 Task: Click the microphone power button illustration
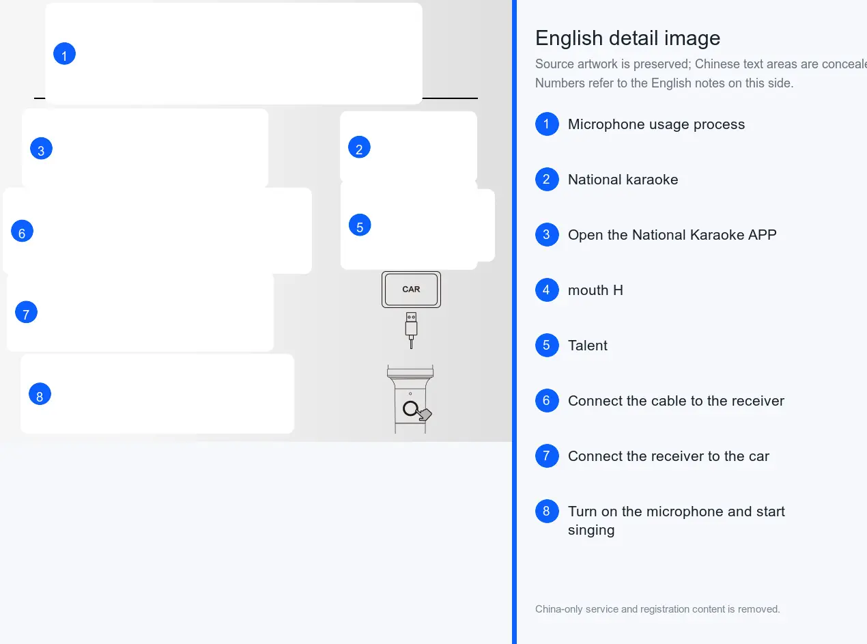pos(411,409)
